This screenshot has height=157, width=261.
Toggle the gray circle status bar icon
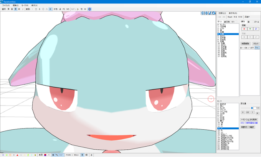pyautogui.click(x=14, y=155)
